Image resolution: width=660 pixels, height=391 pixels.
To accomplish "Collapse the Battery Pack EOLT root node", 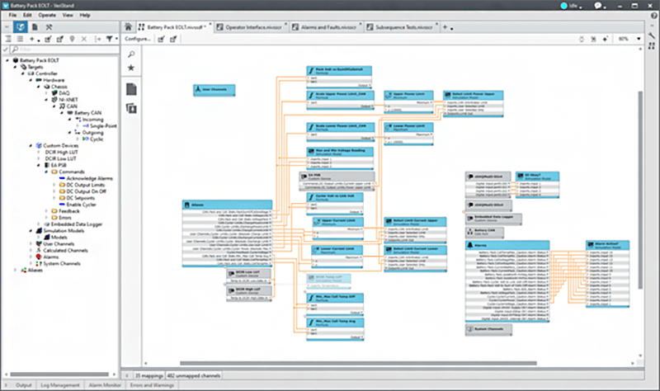I will pyautogui.click(x=7, y=60).
